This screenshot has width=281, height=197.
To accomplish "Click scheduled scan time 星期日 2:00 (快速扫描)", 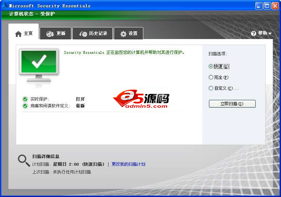I will [78, 164].
